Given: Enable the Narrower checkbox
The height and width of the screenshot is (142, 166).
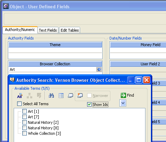Looking at the screenshot, I should (x=89, y=96).
